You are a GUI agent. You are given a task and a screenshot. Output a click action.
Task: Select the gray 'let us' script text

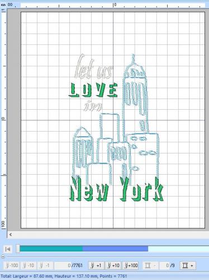94,67
